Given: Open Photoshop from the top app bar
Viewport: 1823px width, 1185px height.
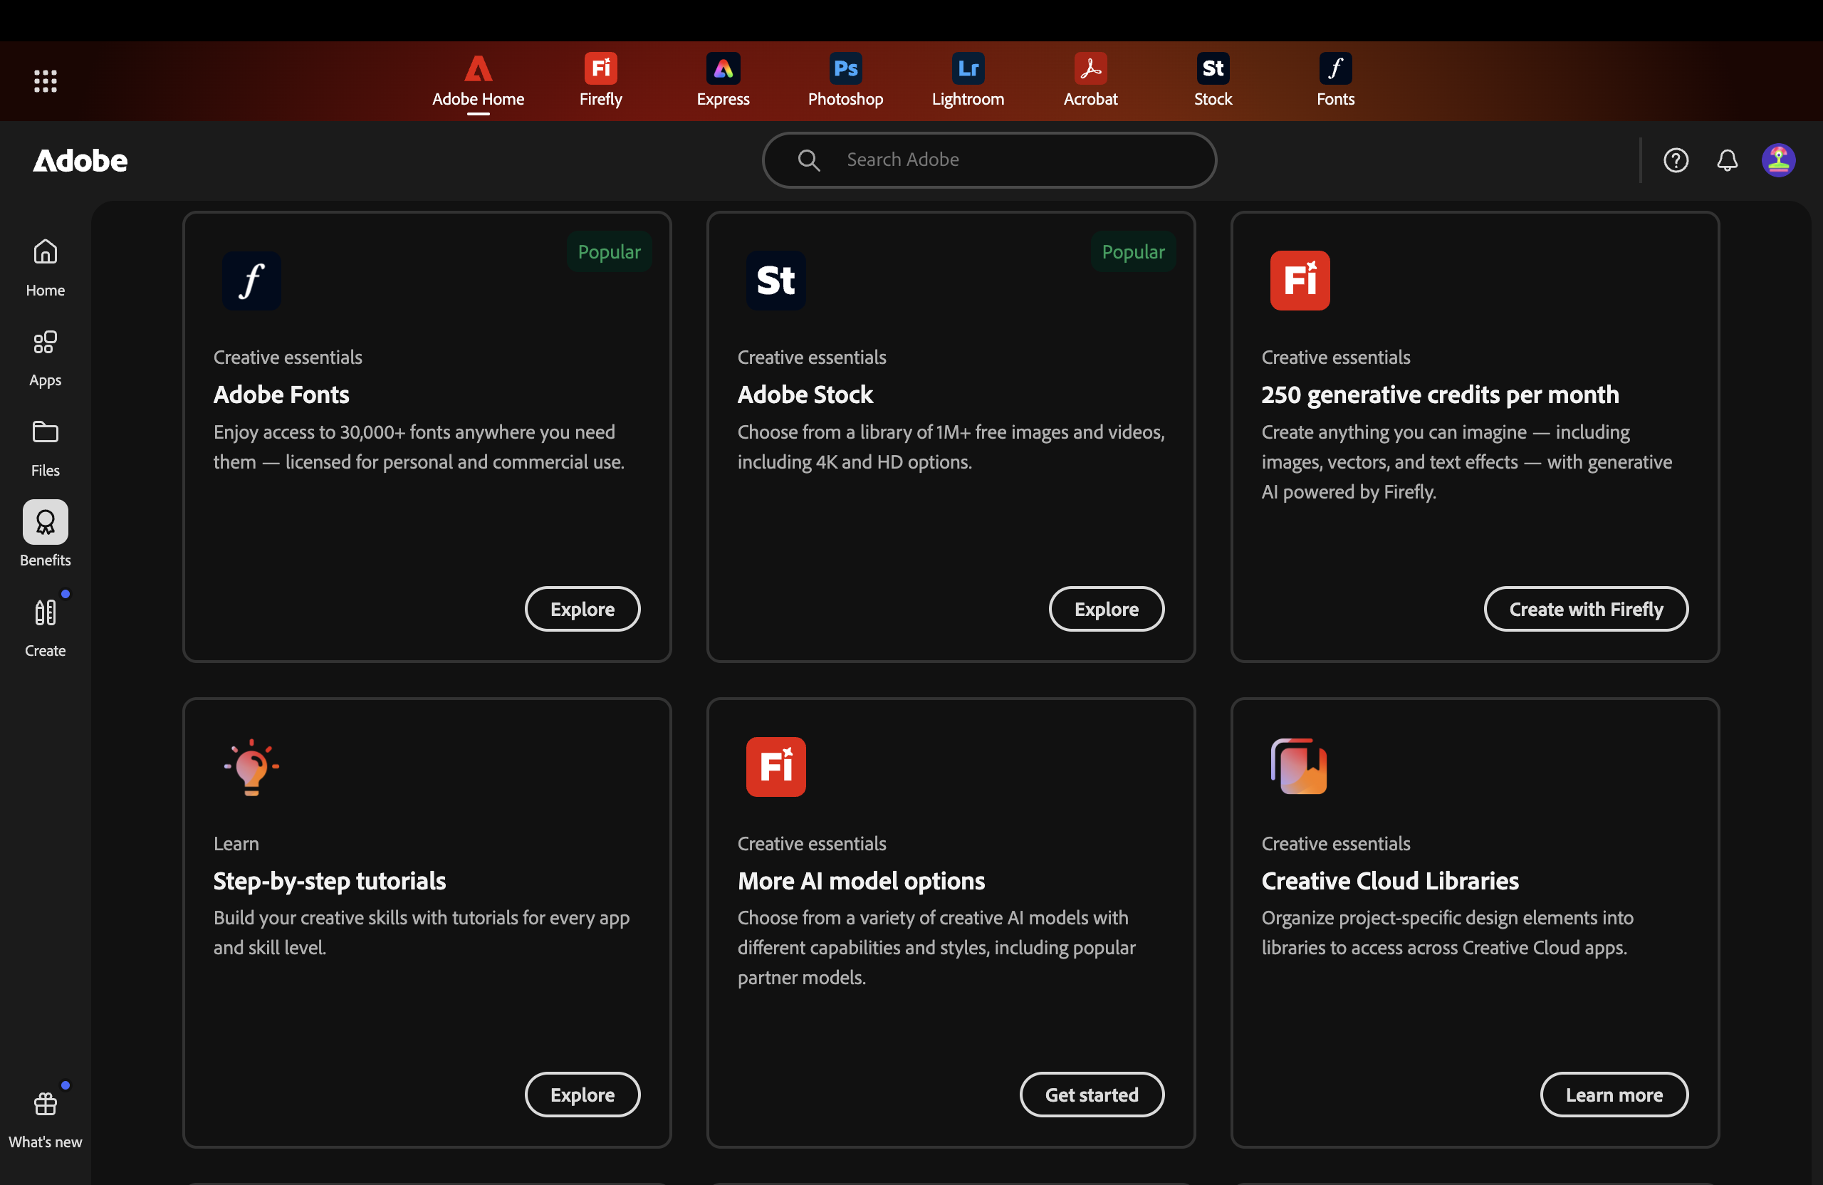Looking at the screenshot, I should (x=845, y=80).
